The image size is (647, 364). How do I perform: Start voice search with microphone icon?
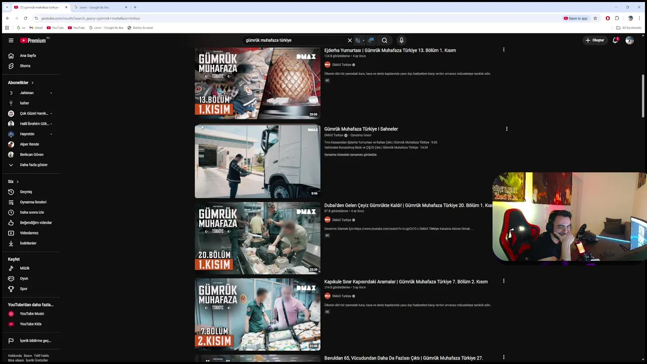coord(401,40)
